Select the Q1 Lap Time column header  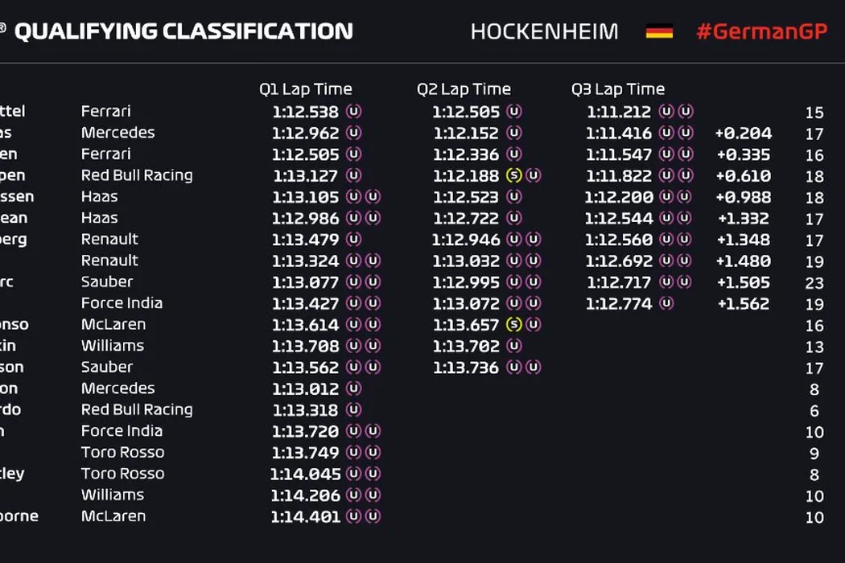[306, 89]
